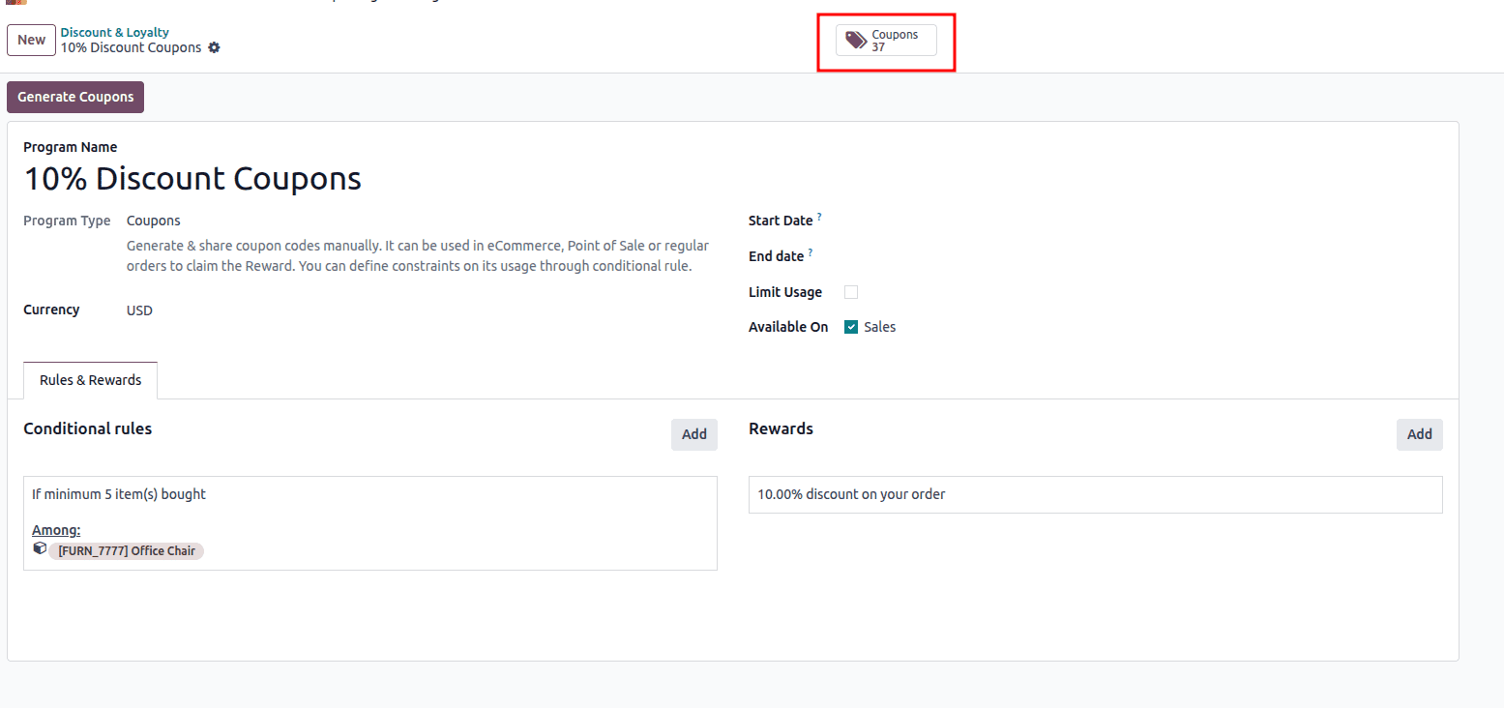Uncheck the Sales availability checkbox
The height and width of the screenshot is (708, 1504).
pyautogui.click(x=850, y=326)
